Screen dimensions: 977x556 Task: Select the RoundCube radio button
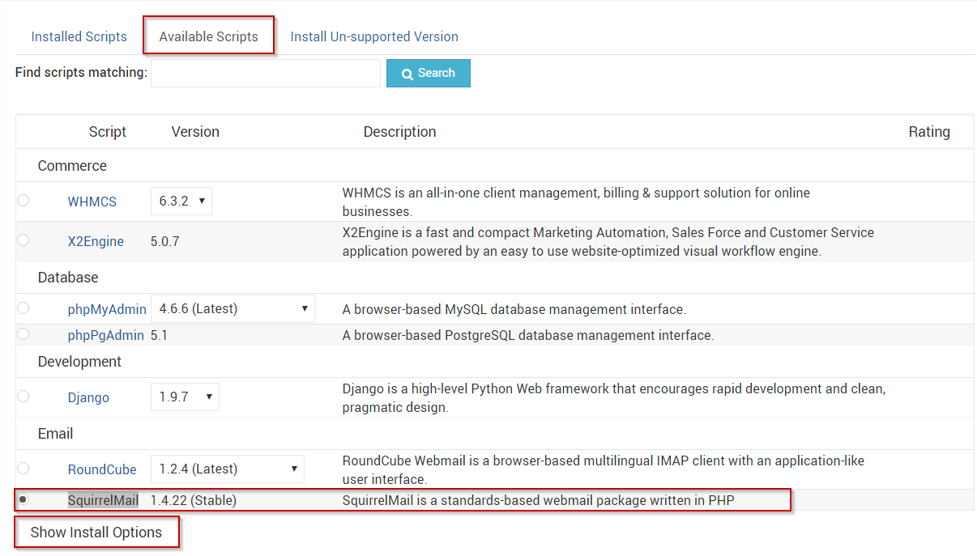pyautogui.click(x=23, y=468)
